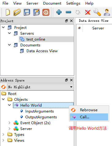Open settings with the wrench icon

click(x=97, y=12)
